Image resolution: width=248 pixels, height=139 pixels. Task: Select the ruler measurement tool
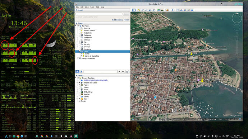[173, 10]
